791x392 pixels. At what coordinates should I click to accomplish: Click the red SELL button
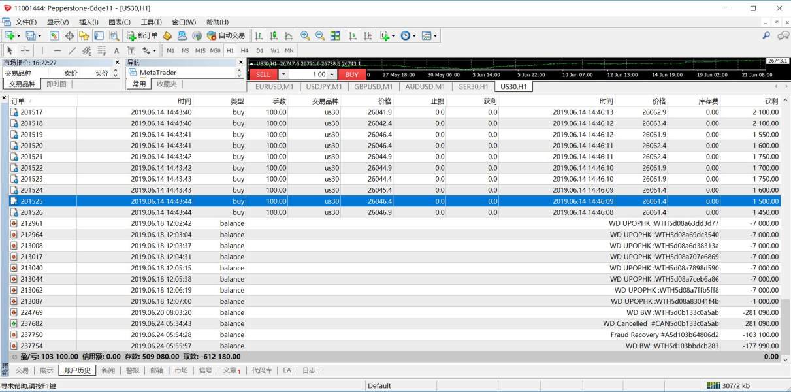263,74
